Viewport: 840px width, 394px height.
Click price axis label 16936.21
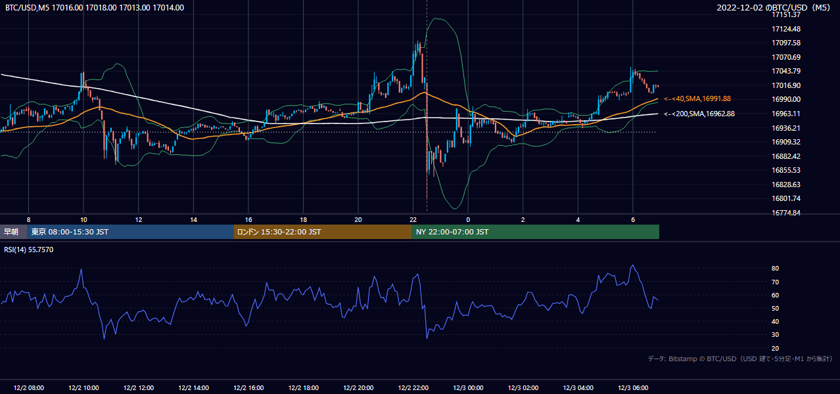click(786, 128)
